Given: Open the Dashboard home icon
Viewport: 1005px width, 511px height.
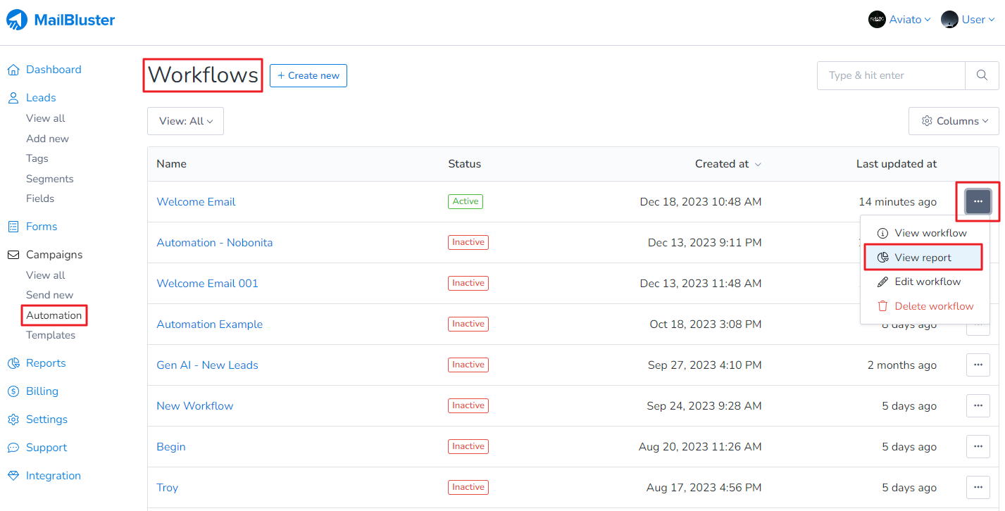Looking at the screenshot, I should click(x=13, y=70).
